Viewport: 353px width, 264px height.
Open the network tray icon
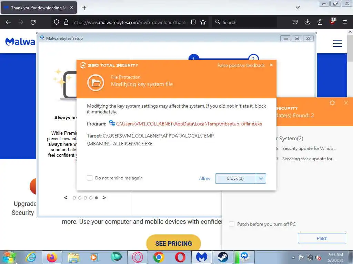[310, 257]
